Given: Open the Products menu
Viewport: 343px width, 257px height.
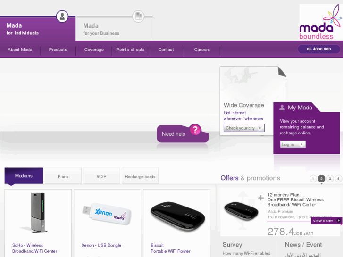Looking at the screenshot, I should pyautogui.click(x=58, y=50).
